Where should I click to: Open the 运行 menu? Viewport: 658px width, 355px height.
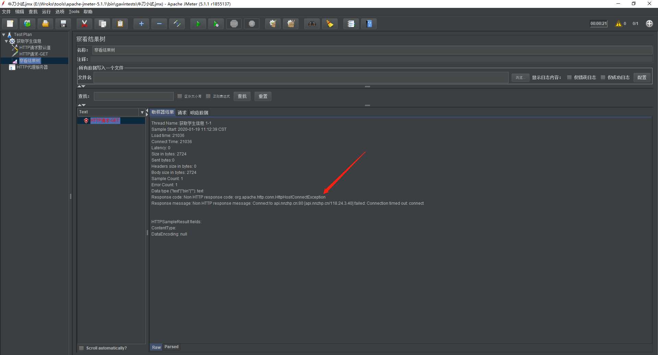click(46, 12)
